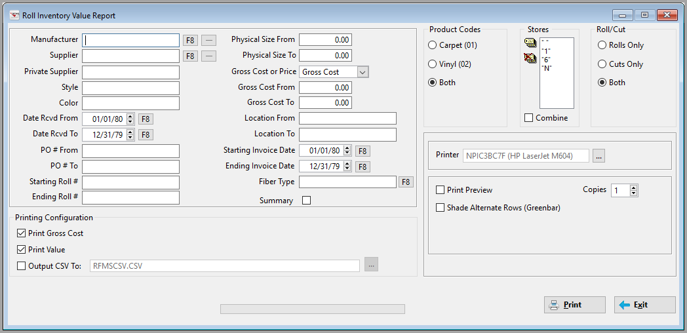687x333 pixels.
Task: Open F8 lookup for Manufacturer
Action: click(x=190, y=40)
